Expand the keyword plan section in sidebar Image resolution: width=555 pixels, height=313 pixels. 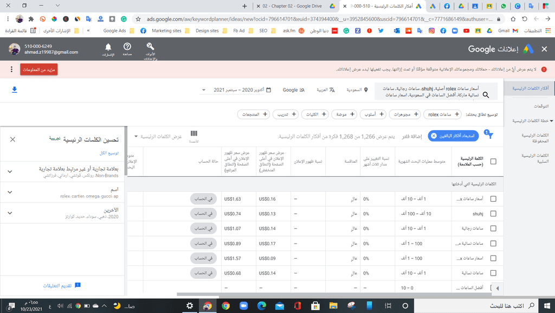[x=551, y=121]
